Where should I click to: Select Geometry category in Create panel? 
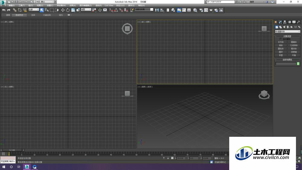pyautogui.click(x=277, y=27)
